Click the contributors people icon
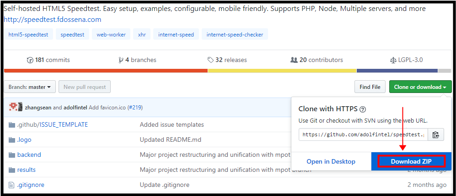 tap(294, 60)
